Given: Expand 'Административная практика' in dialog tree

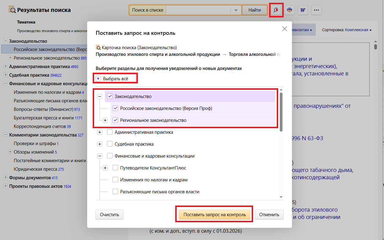Looking at the screenshot, I should 99,132.
